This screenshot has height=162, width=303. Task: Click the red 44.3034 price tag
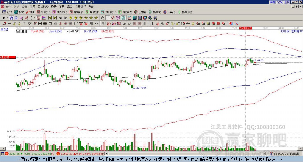pyautogui.click(x=8, y=57)
